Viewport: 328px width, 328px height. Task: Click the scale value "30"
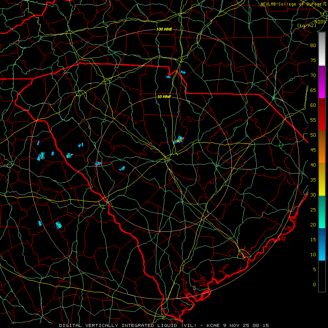(x=313, y=195)
